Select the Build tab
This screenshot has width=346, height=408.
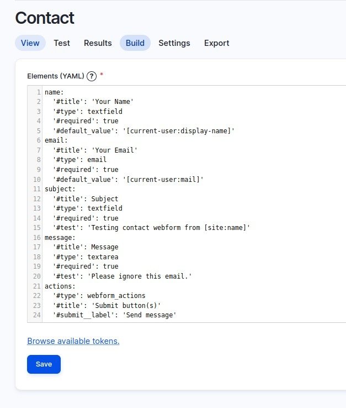coord(135,43)
